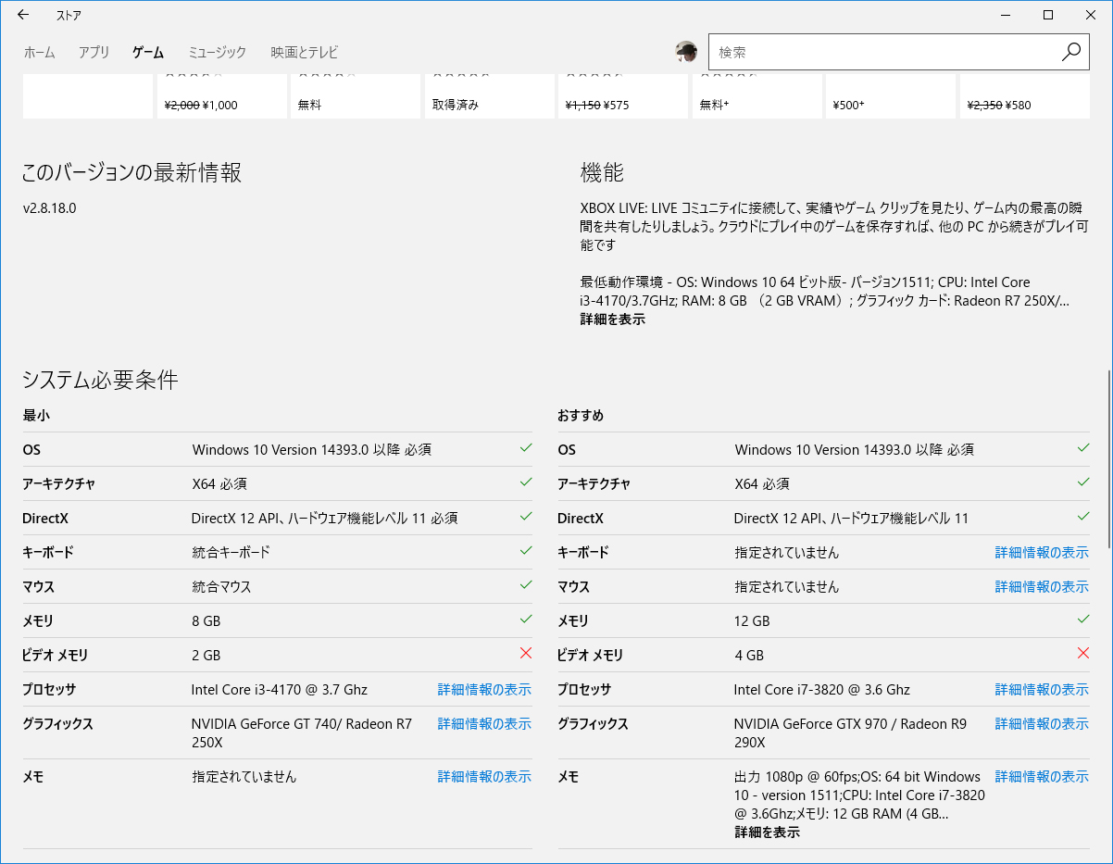The image size is (1113, 864).
Task: Click the red X beside 最小 ビデオ メモリ
Action: (526, 654)
